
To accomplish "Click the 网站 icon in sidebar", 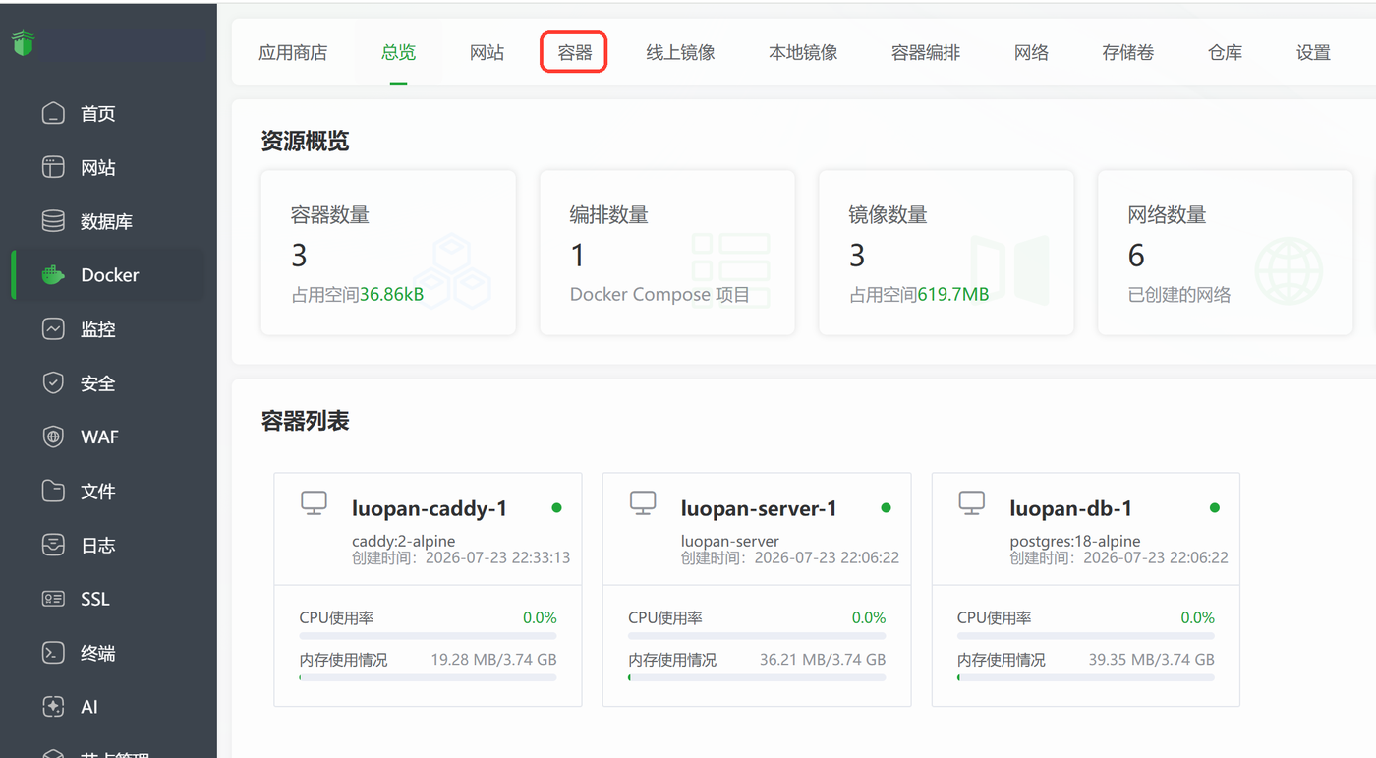I will pyautogui.click(x=53, y=167).
